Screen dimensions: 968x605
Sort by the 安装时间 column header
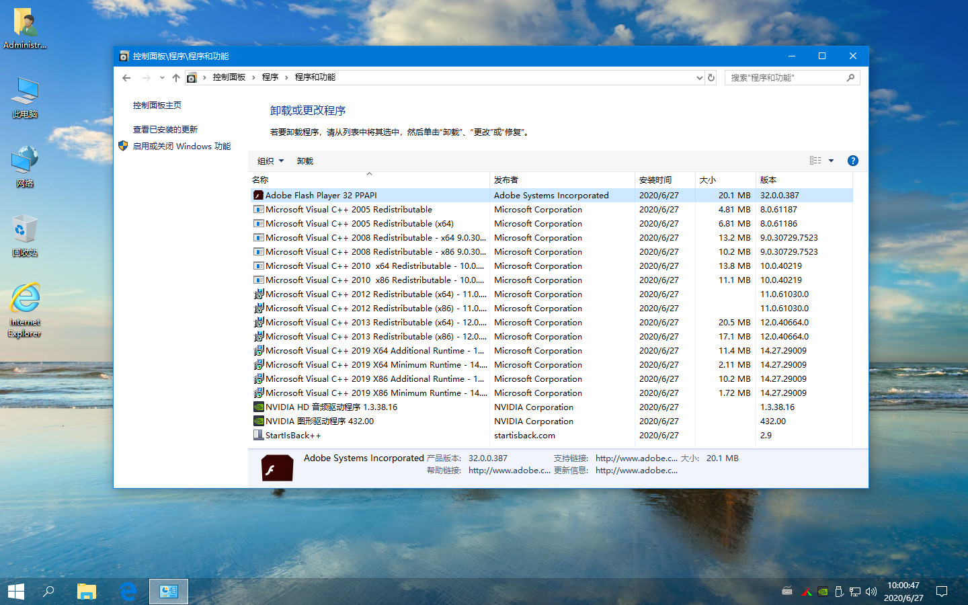[665, 179]
